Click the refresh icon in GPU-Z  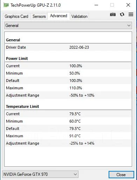pyautogui.click(x=122, y=14)
